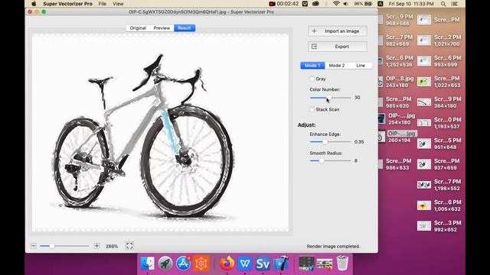The height and width of the screenshot is (275, 490).
Task: Click the Enhance Edge slider handle
Action: point(325,142)
